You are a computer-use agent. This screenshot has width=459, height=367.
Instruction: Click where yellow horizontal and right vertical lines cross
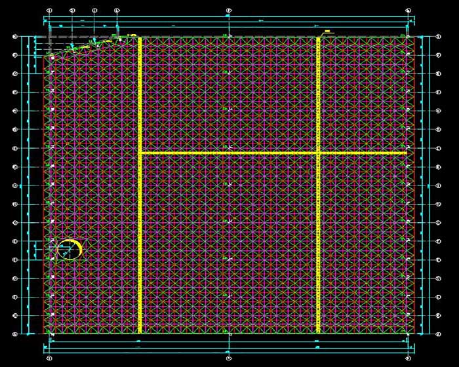pyautogui.click(x=319, y=153)
